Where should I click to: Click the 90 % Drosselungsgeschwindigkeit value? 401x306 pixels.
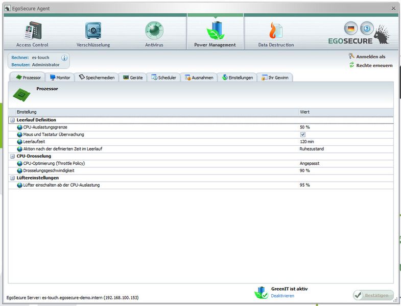305,171
